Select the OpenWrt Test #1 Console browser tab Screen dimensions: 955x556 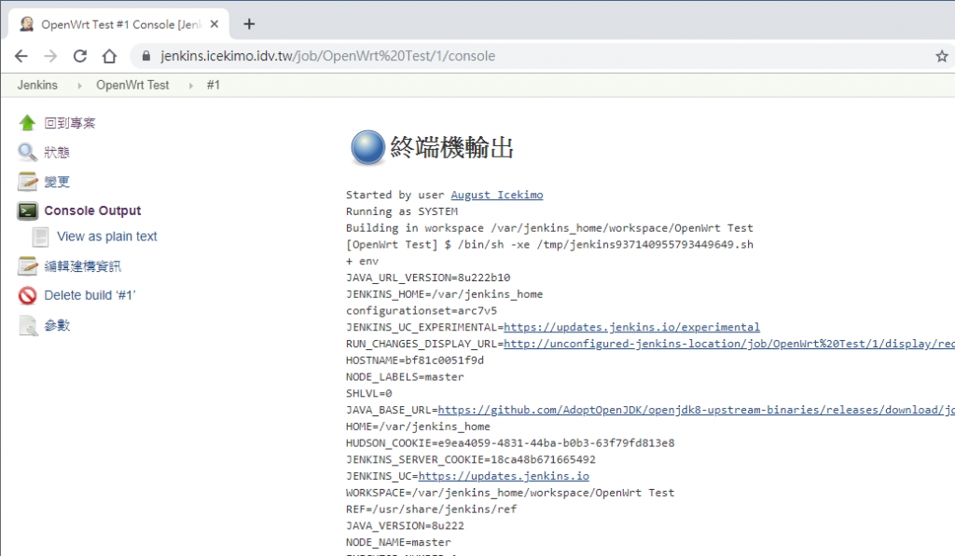(x=118, y=24)
